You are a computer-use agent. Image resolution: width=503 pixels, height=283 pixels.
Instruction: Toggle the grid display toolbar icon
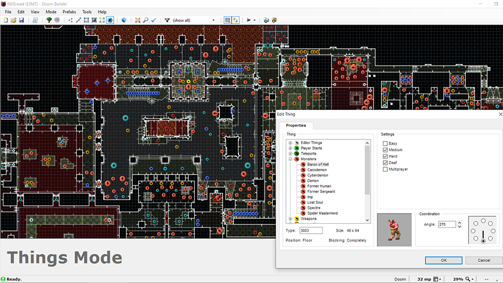click(x=227, y=20)
